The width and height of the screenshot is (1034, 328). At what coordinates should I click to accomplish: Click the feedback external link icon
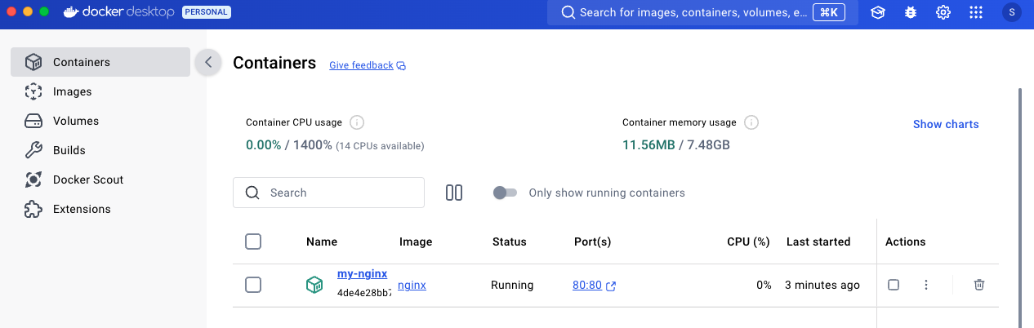coord(401,66)
